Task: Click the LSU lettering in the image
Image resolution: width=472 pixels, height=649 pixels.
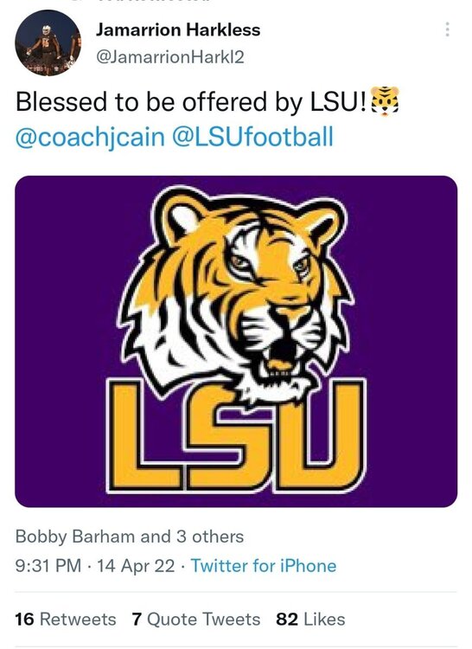Action: click(x=236, y=437)
